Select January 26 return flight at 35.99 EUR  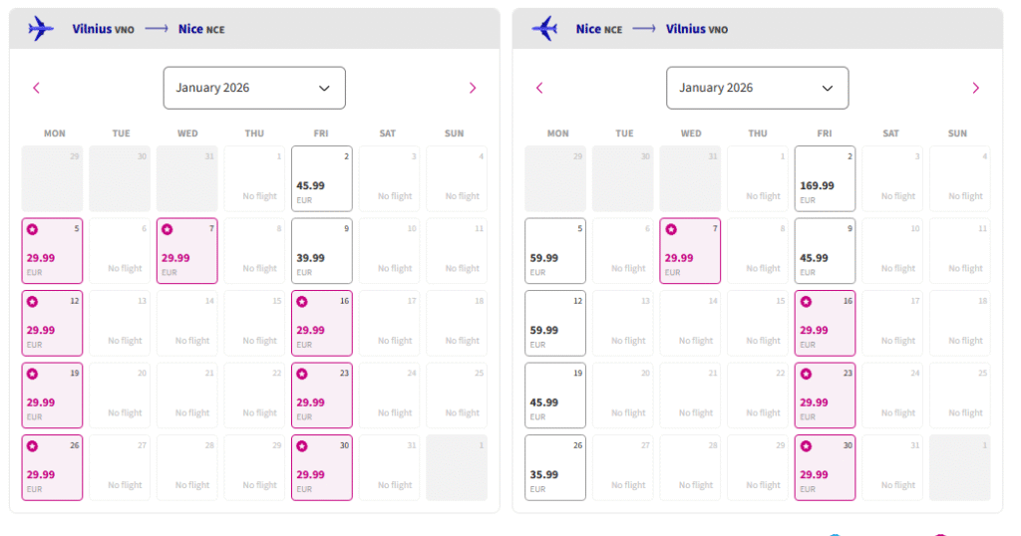(x=555, y=468)
